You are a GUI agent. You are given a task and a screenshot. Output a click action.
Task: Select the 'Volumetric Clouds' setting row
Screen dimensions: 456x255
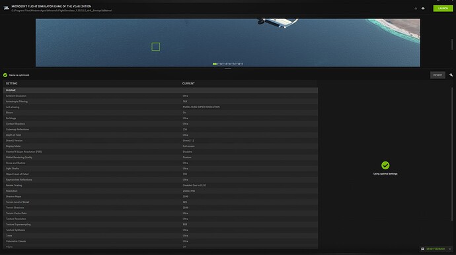160,241
